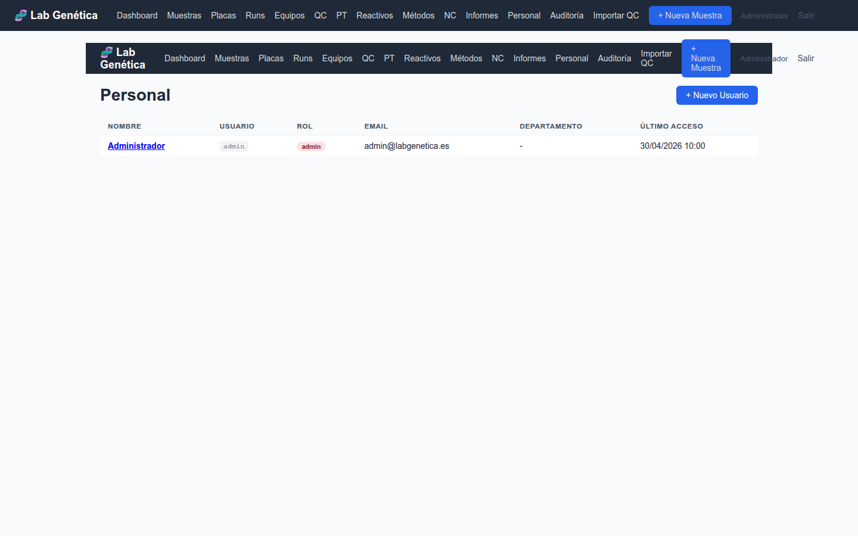The image size is (858, 536).
Task: Click the ROL column header
Action: (304, 126)
